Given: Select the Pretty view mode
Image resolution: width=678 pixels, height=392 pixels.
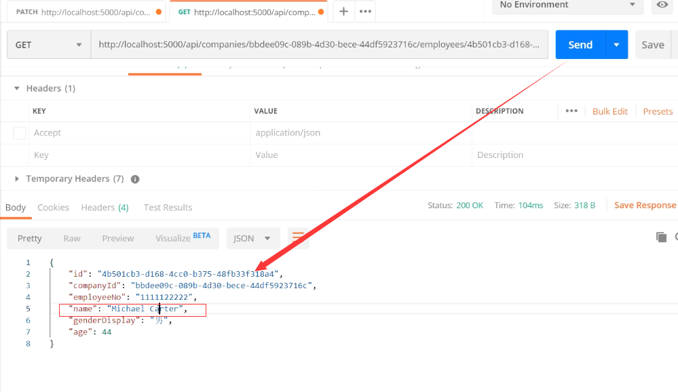Looking at the screenshot, I should click(29, 239).
